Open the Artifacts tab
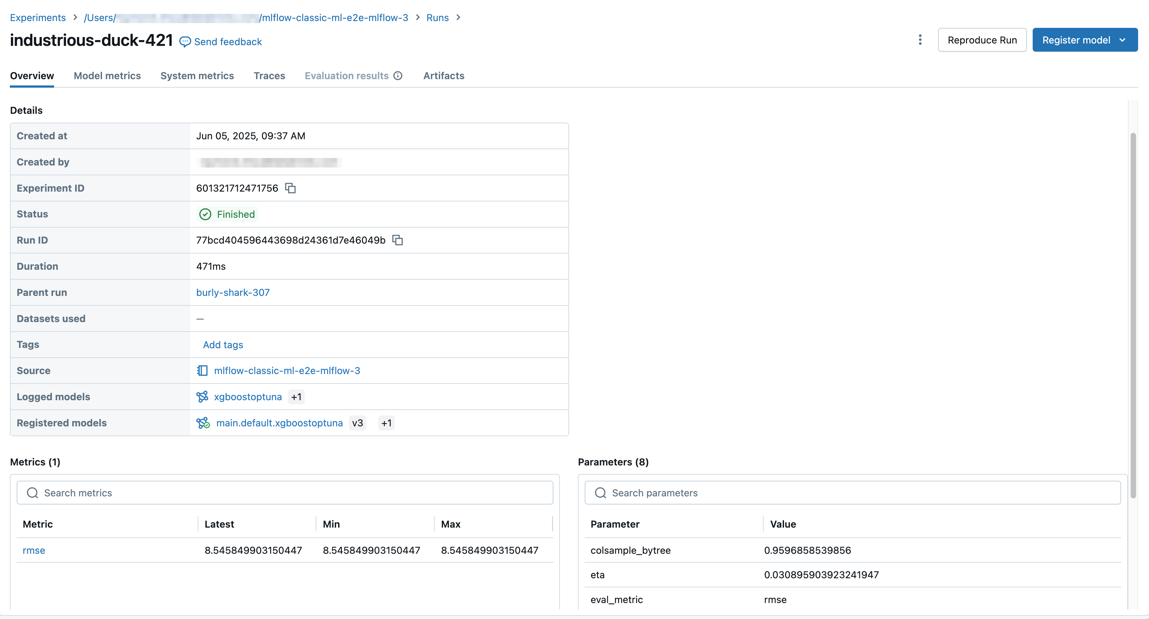Screen dimensions: 1149x619 (x=443, y=76)
